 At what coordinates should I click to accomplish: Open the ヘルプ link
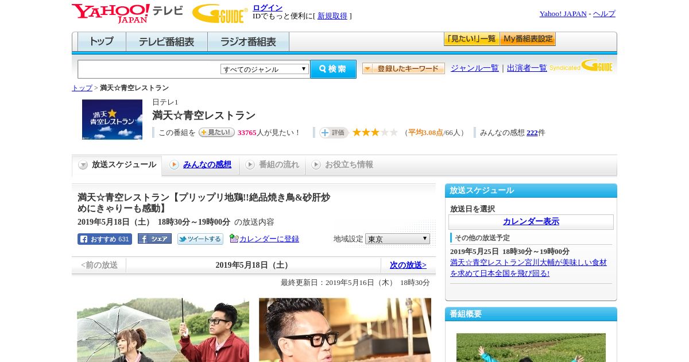[x=604, y=14]
